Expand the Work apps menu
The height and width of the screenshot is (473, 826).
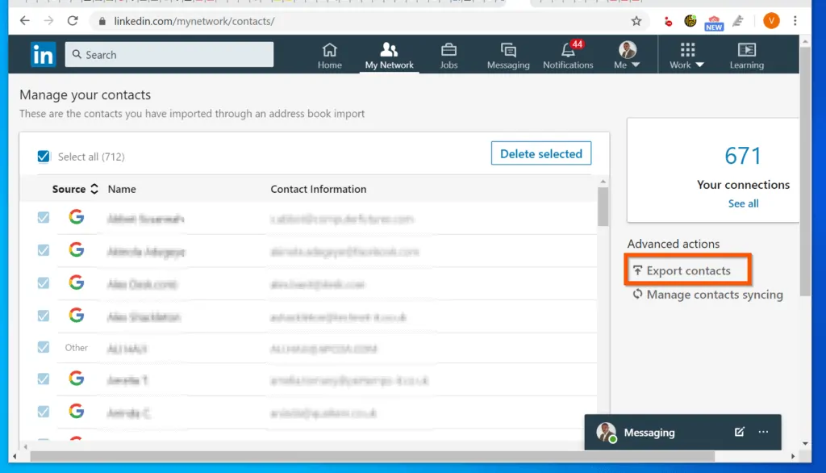pos(686,56)
